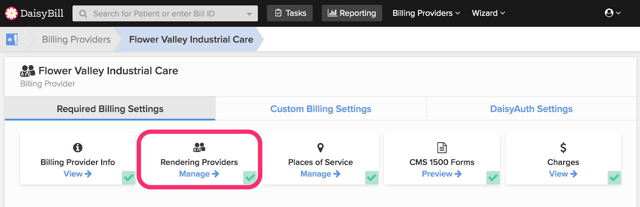Viewport: 640px width, 207px height.
Task: Go to Billing Providers breadcrumb
Action: pyautogui.click(x=76, y=40)
